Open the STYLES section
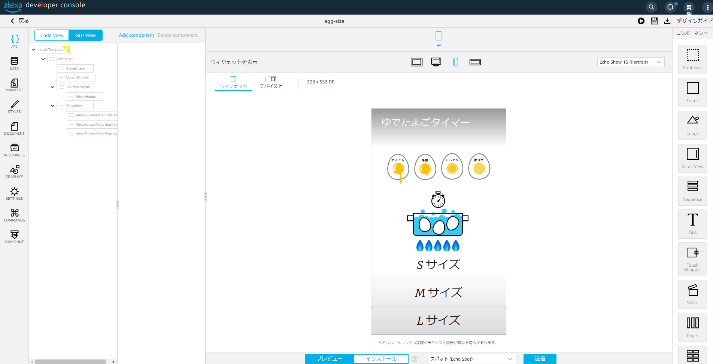713x364 pixels. pos(14,107)
